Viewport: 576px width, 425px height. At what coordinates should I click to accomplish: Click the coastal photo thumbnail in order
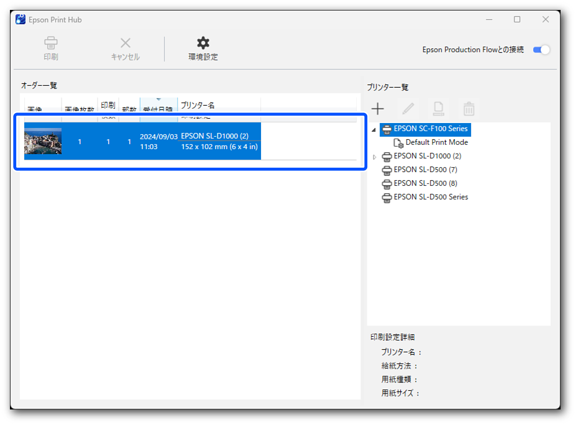click(43, 142)
